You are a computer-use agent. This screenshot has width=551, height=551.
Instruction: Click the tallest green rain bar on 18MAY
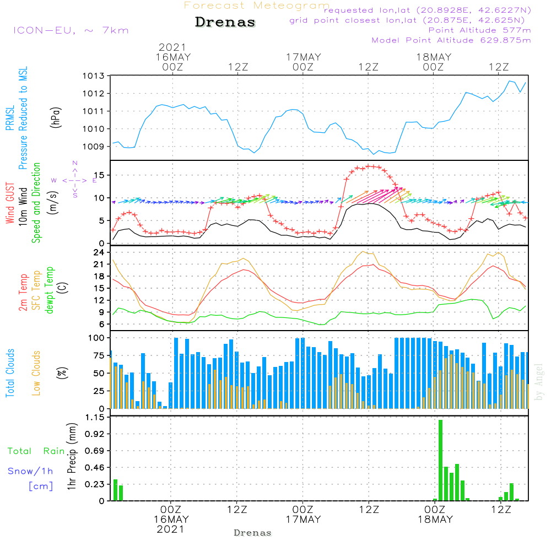tap(440, 460)
